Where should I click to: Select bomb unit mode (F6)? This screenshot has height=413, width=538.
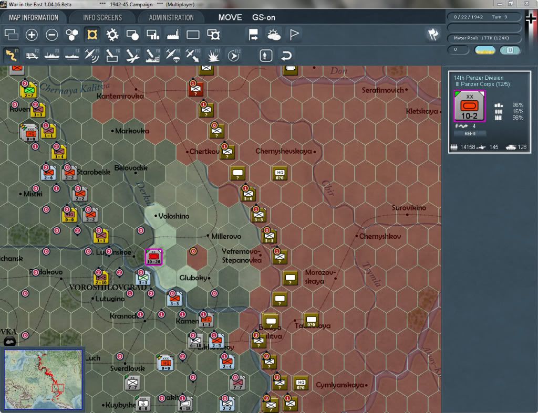112,55
